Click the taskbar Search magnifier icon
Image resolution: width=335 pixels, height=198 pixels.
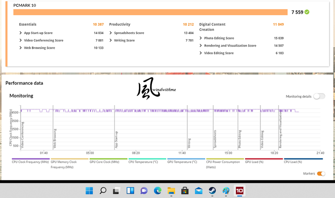click(103, 190)
